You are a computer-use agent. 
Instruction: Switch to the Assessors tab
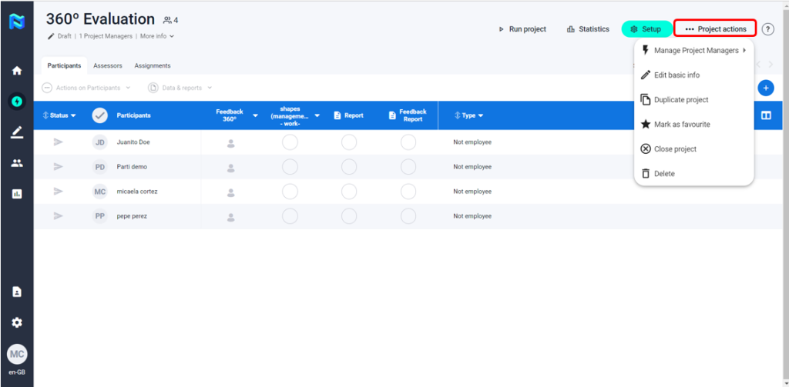(x=107, y=65)
